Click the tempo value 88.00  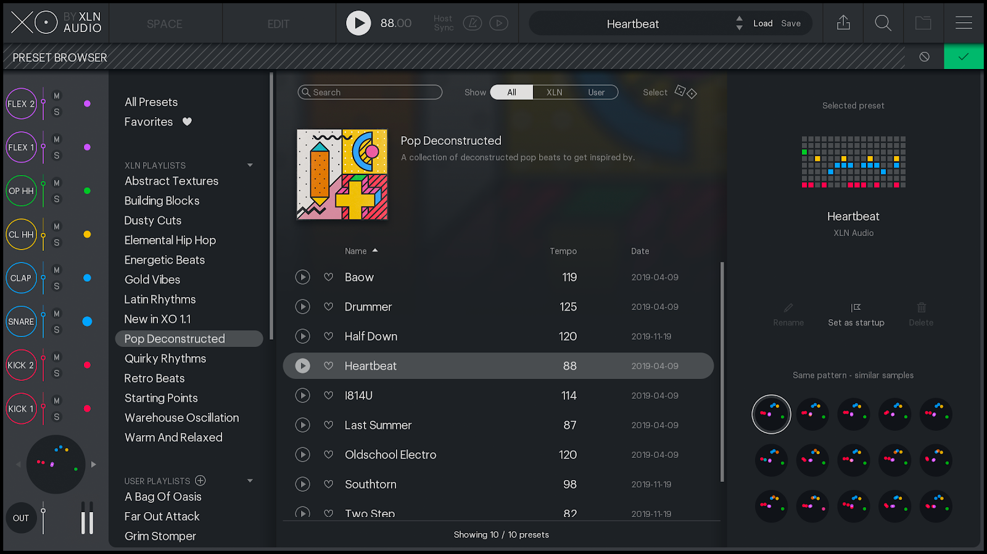(395, 23)
